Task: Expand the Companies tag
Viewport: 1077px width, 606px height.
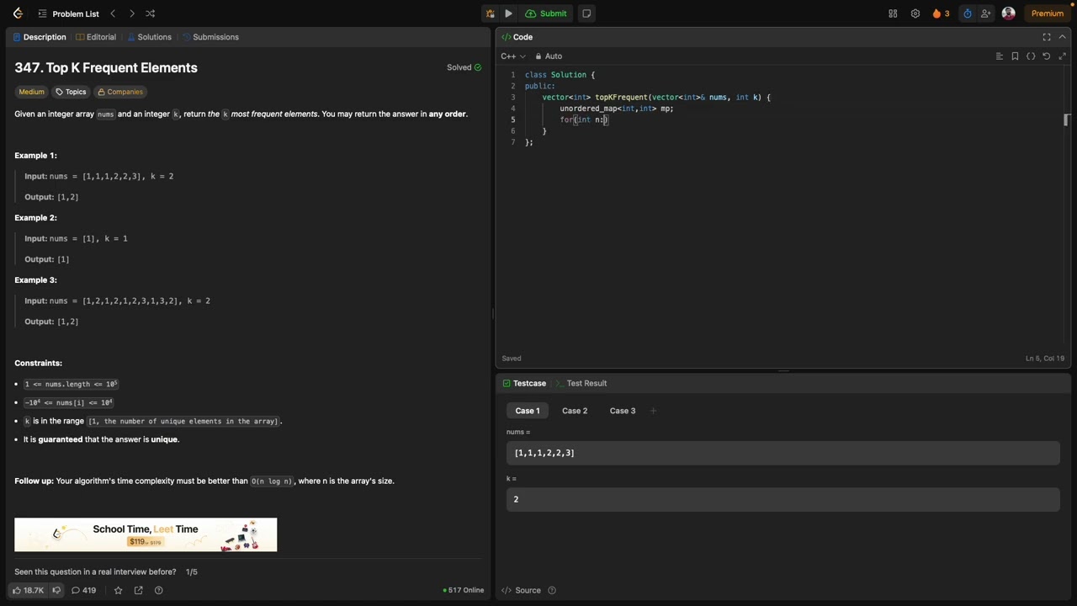Action: [x=119, y=92]
